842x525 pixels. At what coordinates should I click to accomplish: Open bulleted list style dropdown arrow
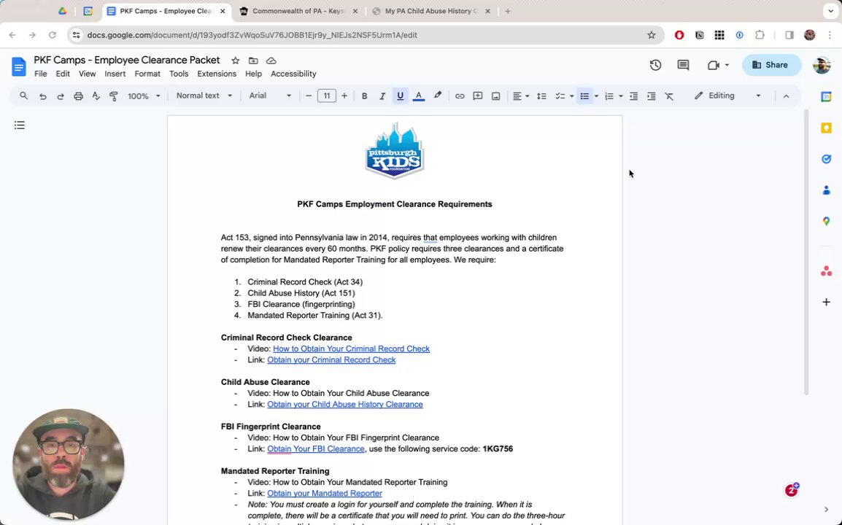click(x=596, y=96)
